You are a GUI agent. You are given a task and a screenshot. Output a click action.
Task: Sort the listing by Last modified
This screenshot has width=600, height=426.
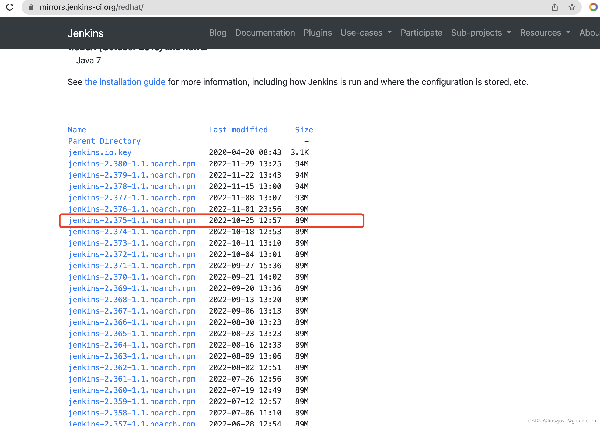238,130
